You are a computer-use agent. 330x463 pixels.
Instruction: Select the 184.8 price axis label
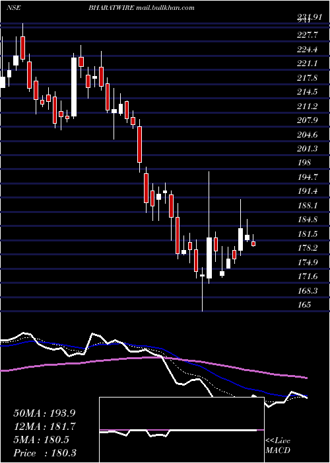(x=308, y=220)
